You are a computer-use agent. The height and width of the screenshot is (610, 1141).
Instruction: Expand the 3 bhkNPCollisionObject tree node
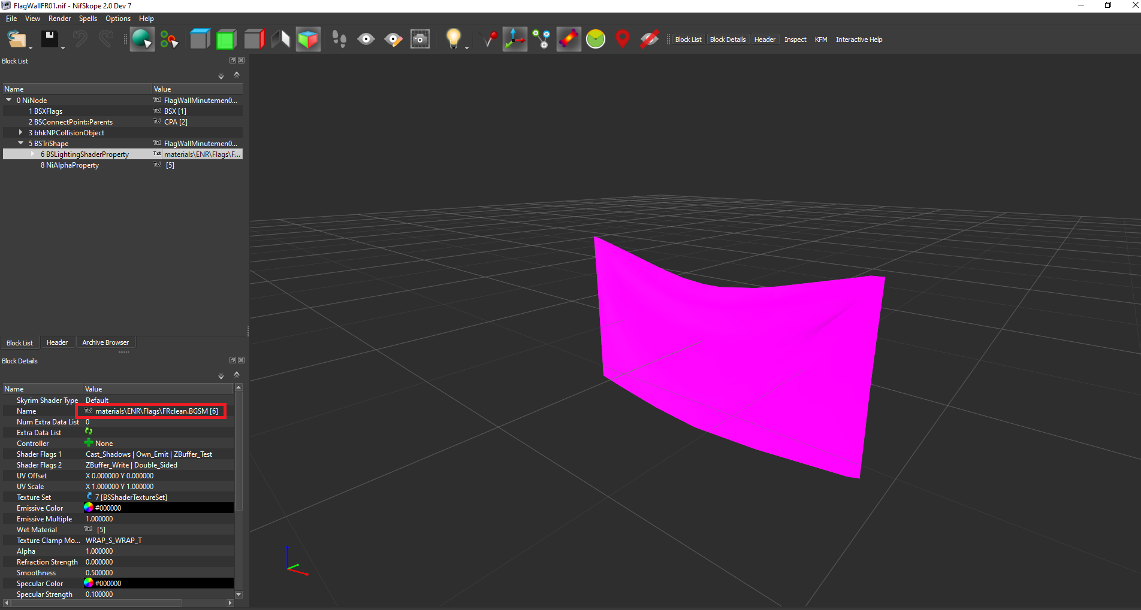coord(21,132)
